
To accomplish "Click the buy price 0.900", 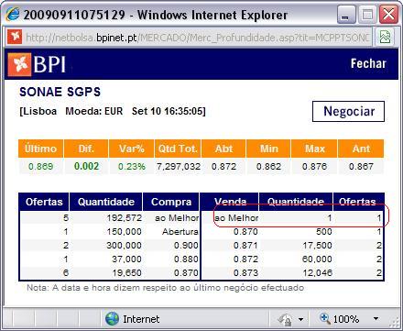I will pyautogui.click(x=186, y=246).
